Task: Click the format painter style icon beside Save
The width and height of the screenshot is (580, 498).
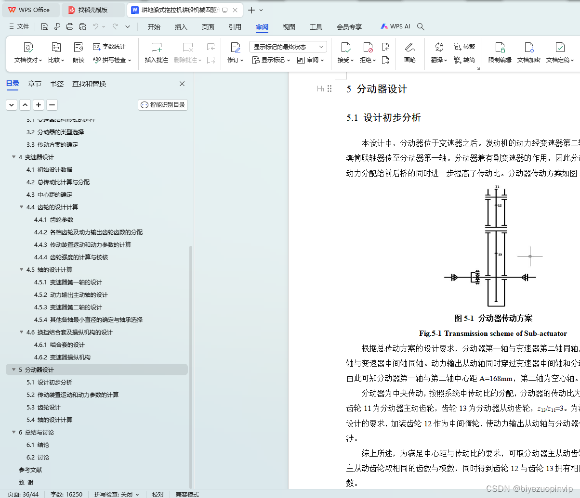Action: pos(57,26)
